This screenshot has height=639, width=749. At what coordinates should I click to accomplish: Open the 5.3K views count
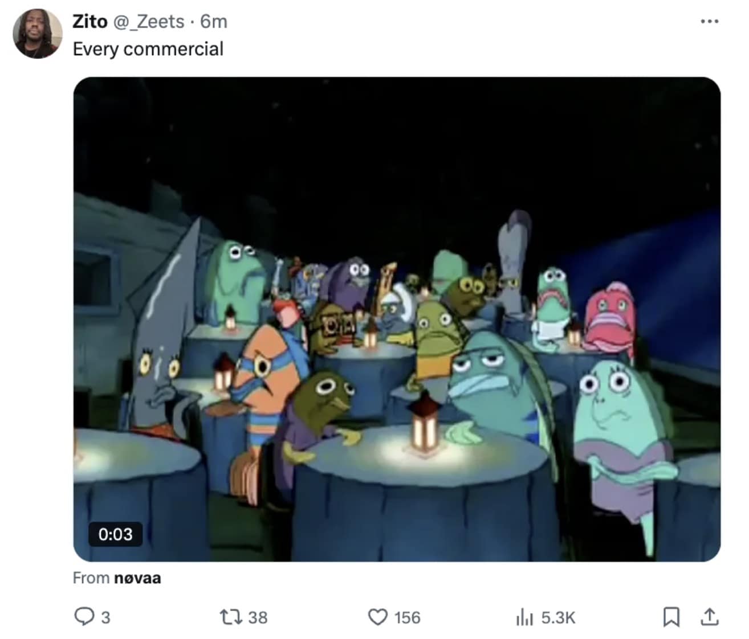558,617
